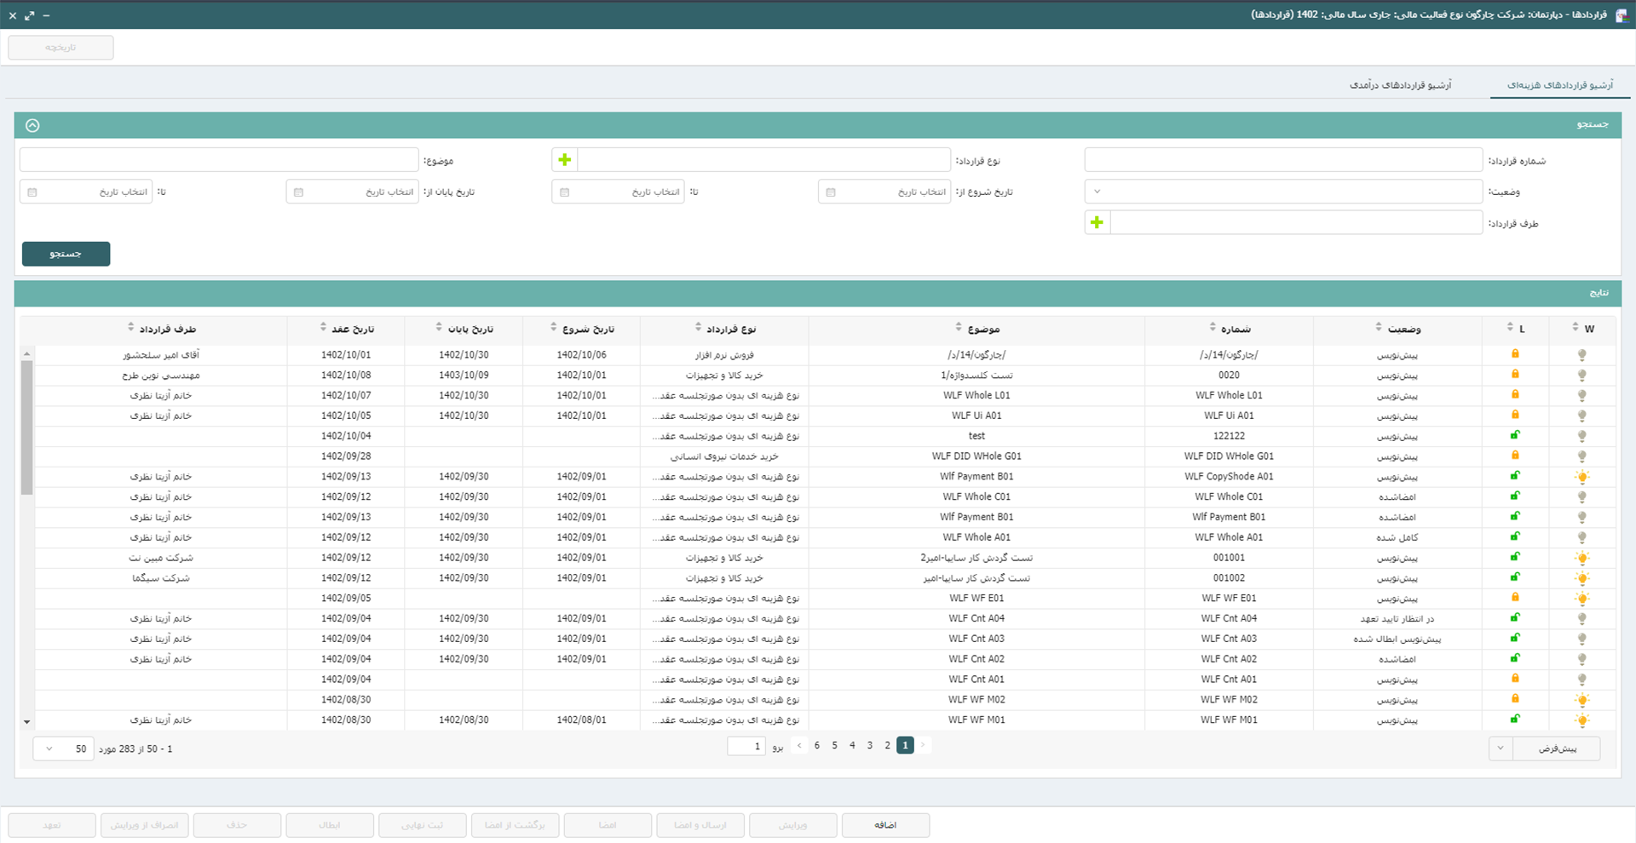Open calendar icon for تاریخ شروع از field
Viewport: 1636px width, 843px height.
[831, 192]
